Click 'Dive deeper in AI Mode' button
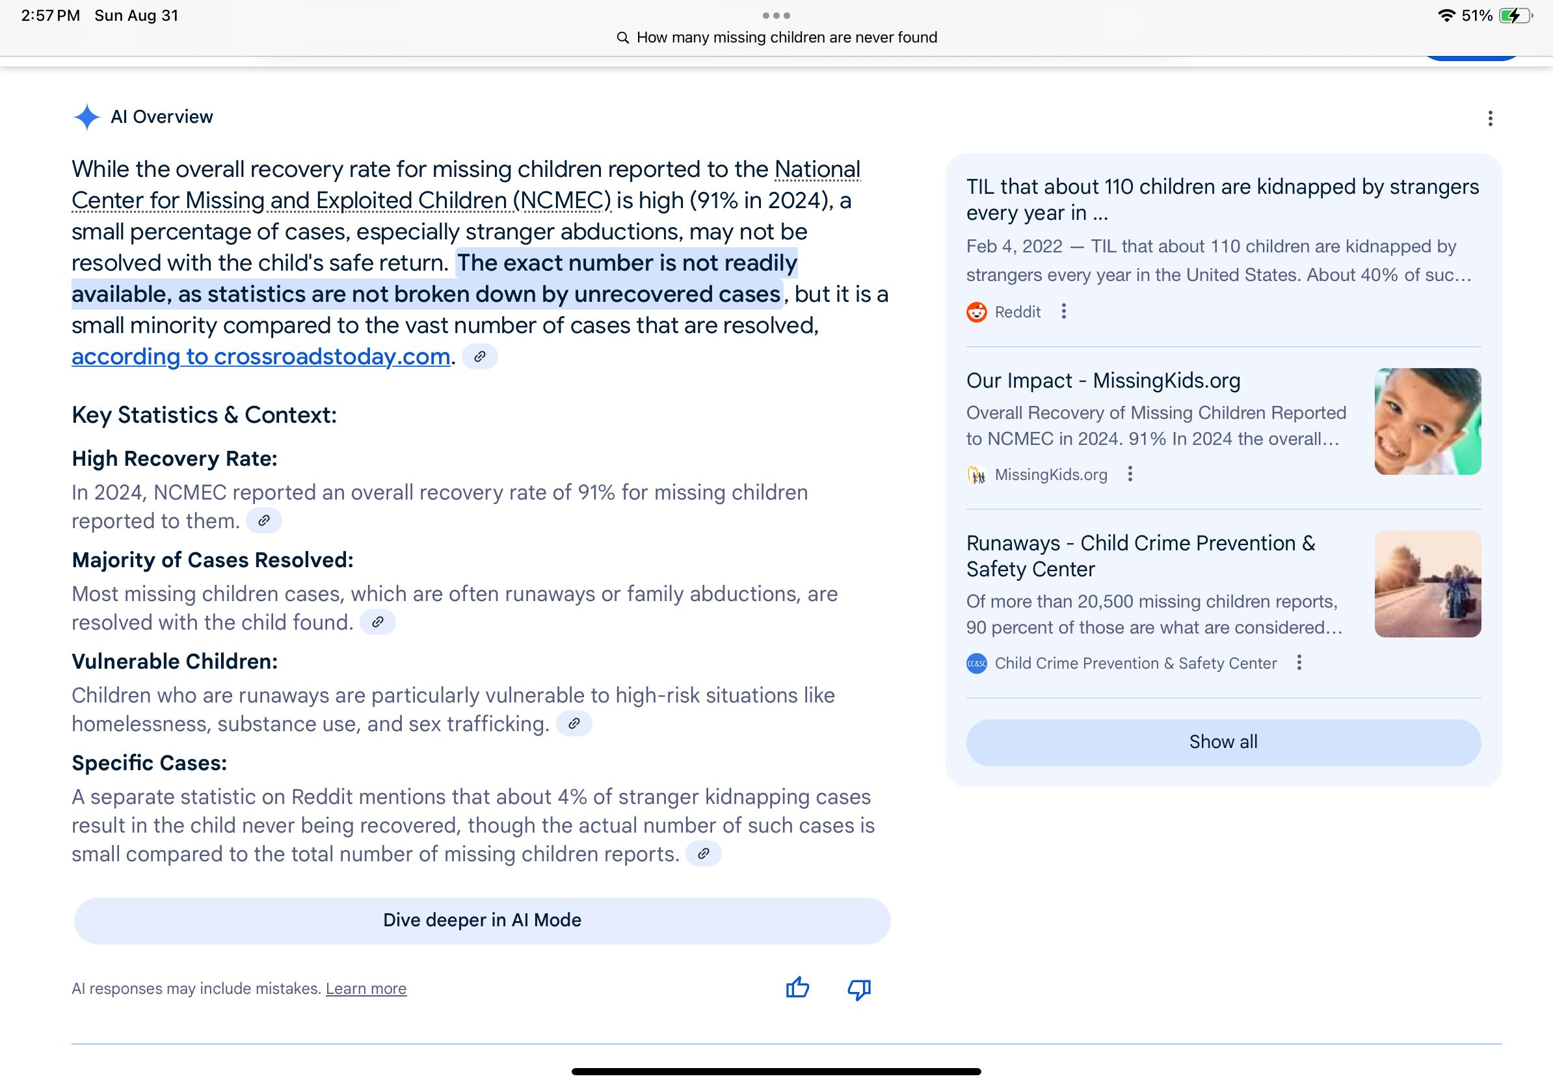The image size is (1553, 1085). 483,920
